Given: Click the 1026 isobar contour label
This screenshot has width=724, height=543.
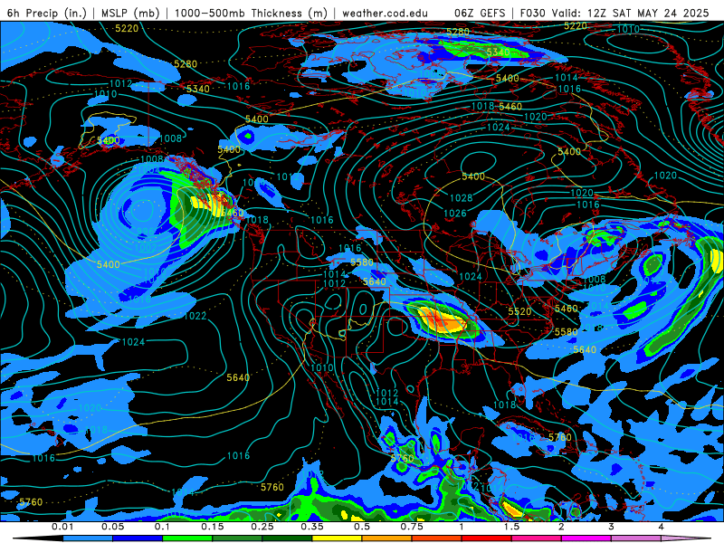Looking at the screenshot, I should [455, 214].
